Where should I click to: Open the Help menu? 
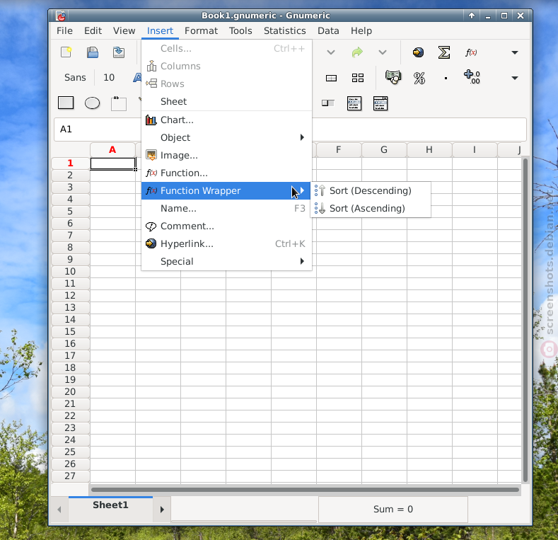pos(361,31)
